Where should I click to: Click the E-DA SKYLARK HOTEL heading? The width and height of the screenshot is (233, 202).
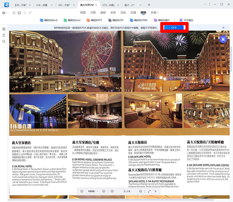(139, 157)
